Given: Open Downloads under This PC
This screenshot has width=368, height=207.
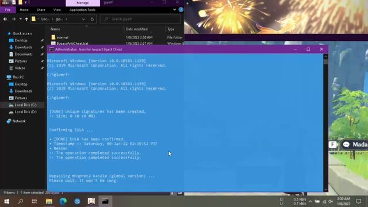Looking at the screenshot, I should pyautogui.click(x=23, y=91).
